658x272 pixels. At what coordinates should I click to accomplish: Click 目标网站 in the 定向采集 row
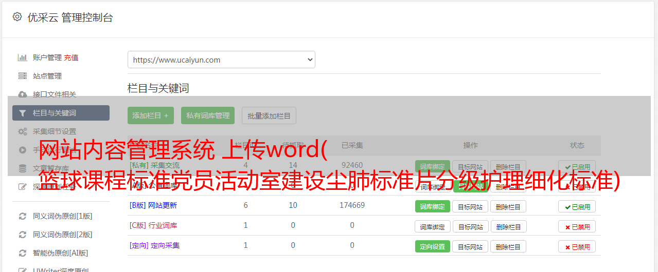[x=470, y=246]
